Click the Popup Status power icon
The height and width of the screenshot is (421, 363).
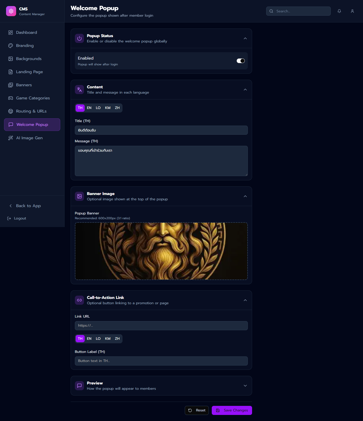[x=79, y=38]
